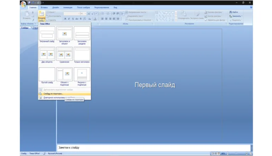Click Повторное использование слайдов item
272x156 pixels.
64,98
